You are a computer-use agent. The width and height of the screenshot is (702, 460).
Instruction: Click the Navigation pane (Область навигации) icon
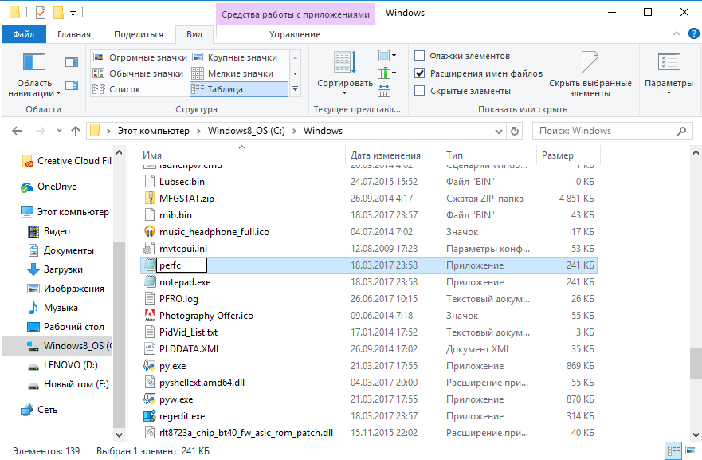pyautogui.click(x=34, y=62)
